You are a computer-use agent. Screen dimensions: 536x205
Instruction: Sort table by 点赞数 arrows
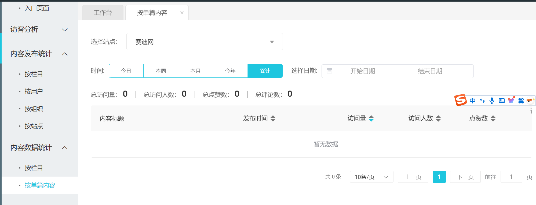pos(493,118)
